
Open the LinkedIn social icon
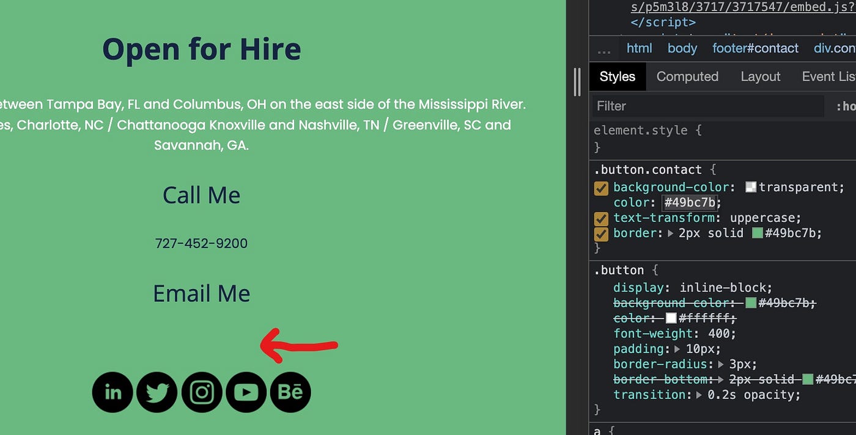[x=113, y=392]
